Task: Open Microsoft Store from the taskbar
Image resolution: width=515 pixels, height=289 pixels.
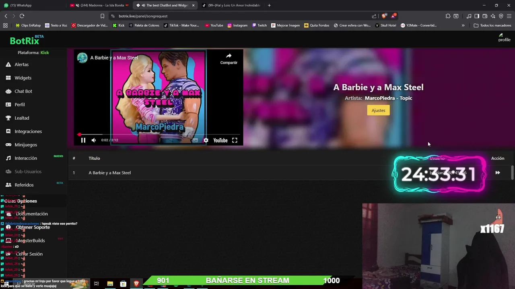Action: pos(123,284)
